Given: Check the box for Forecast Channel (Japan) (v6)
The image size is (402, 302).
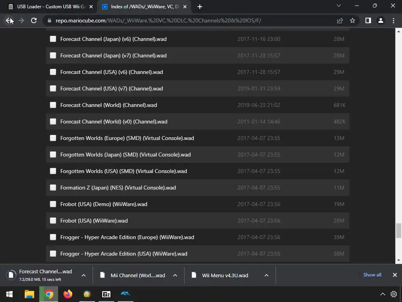Looking at the screenshot, I should click(x=53, y=39).
